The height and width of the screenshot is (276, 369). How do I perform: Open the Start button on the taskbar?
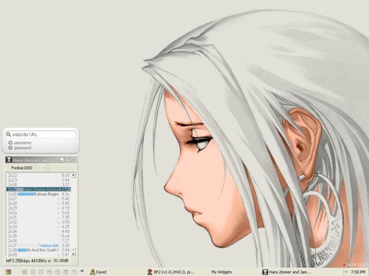(x=8, y=272)
